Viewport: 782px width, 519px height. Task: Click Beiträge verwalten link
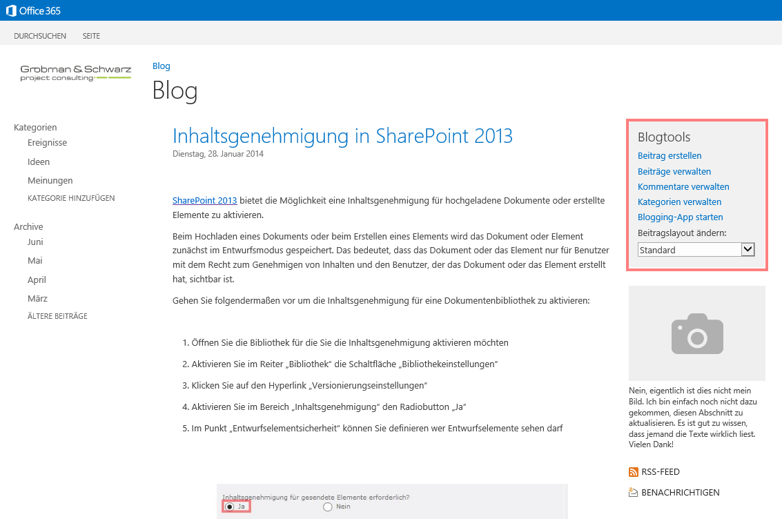(674, 171)
